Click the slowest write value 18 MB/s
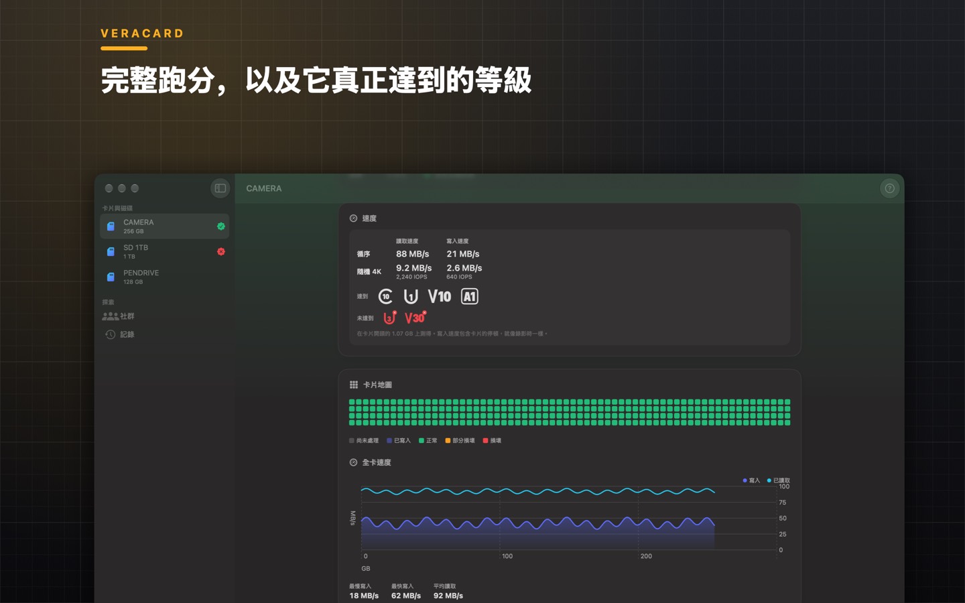Screen dimensions: 965x603 click(364, 596)
